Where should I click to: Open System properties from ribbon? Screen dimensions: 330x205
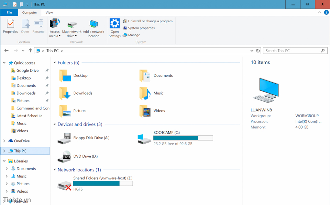pyautogui.click(x=139, y=28)
